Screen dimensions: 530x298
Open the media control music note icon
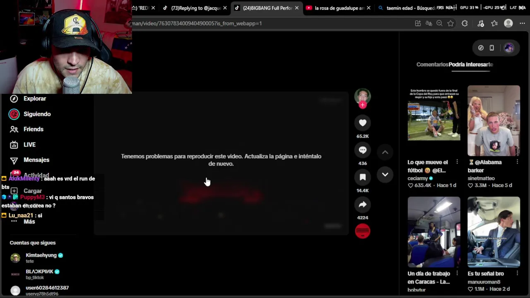click(x=481, y=24)
